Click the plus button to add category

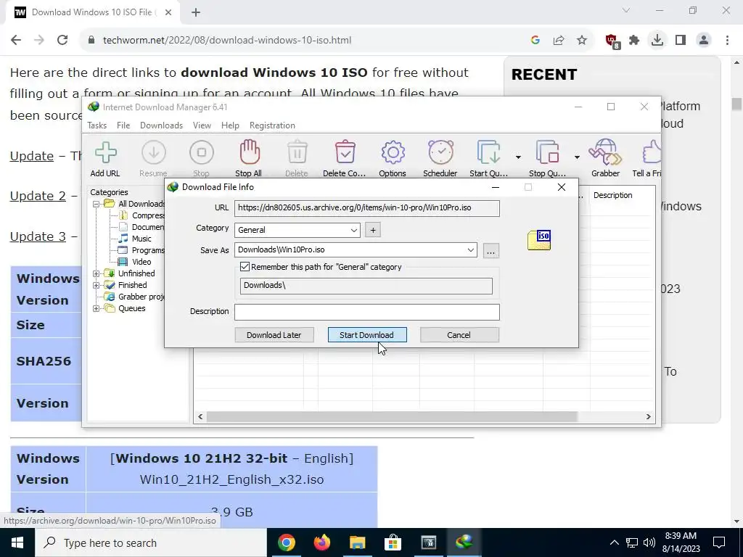pos(373,230)
